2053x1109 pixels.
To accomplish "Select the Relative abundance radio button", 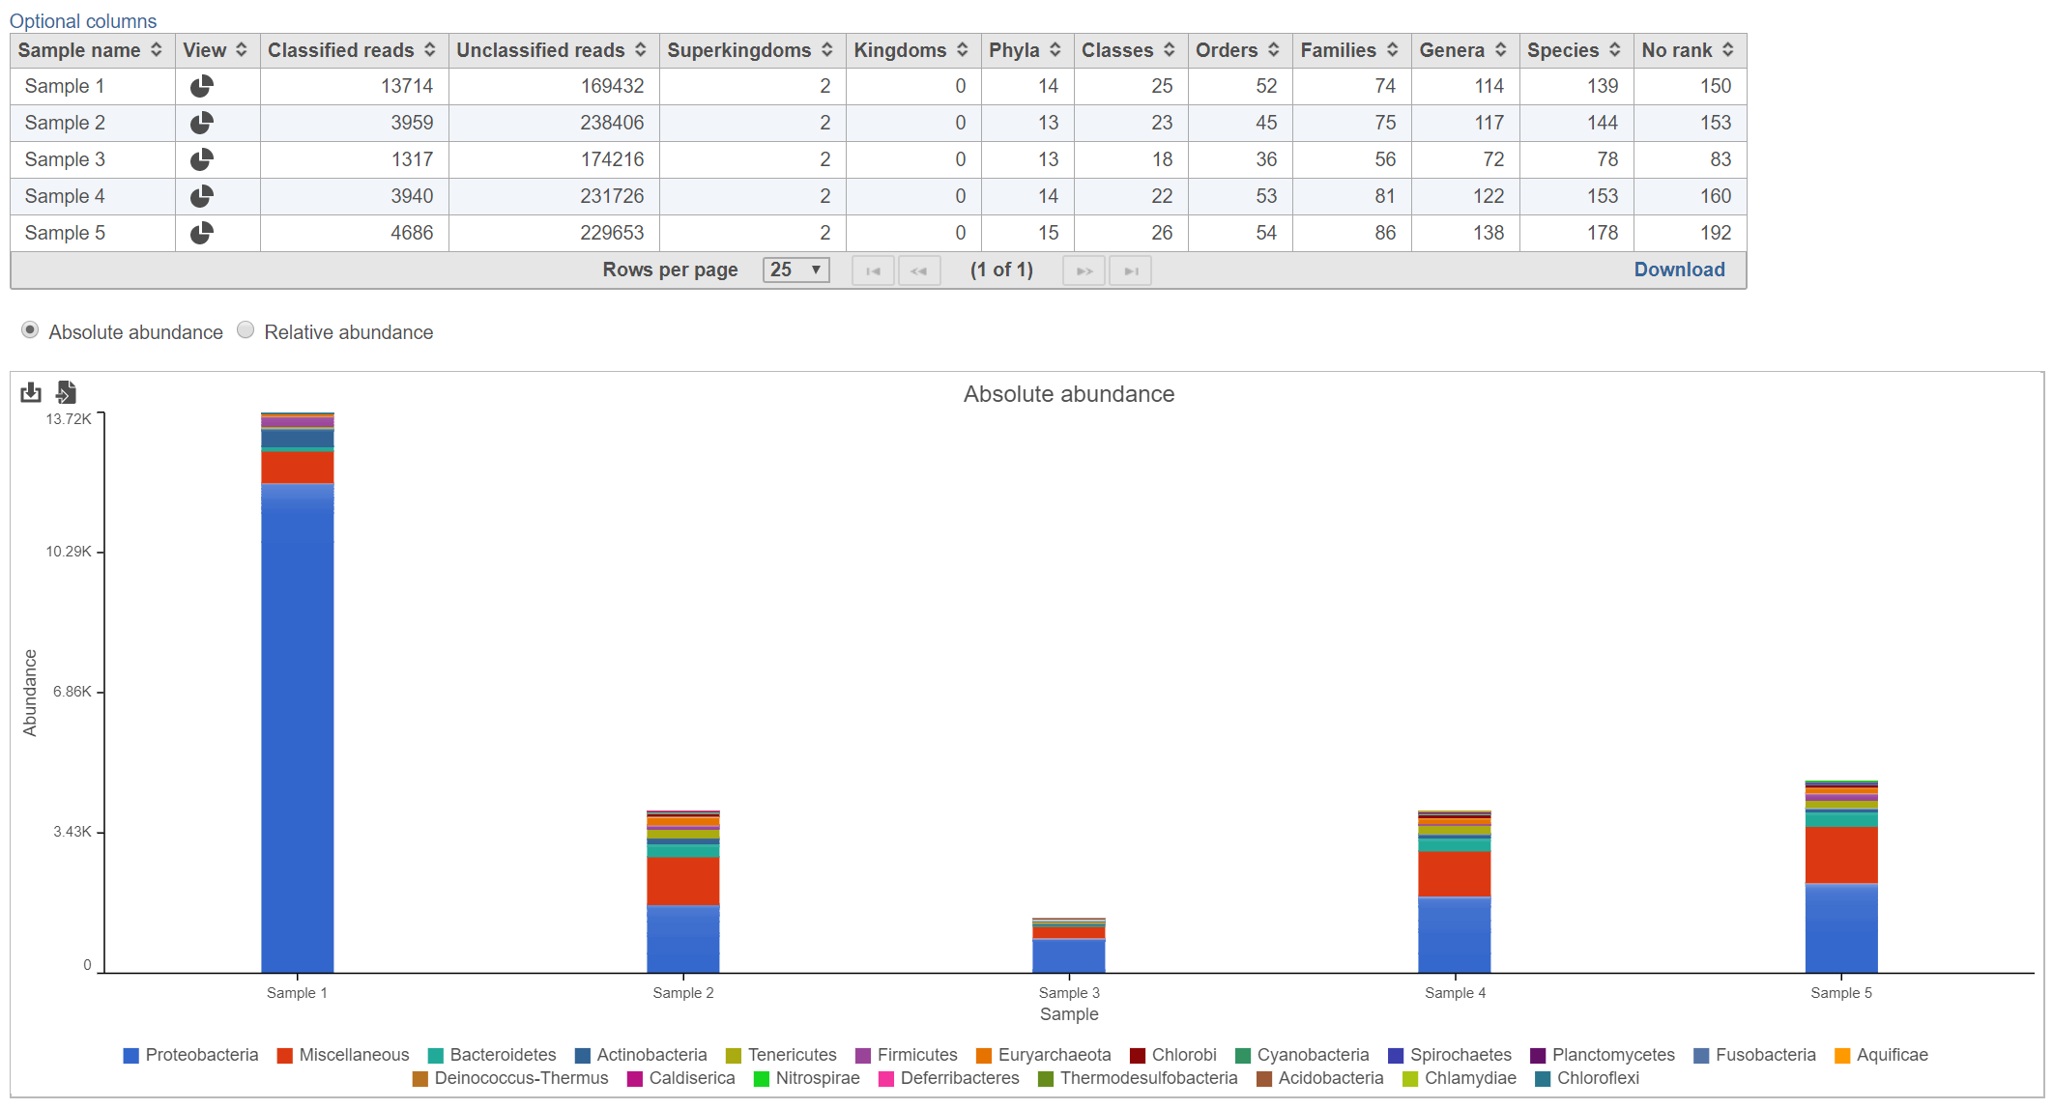I will click(x=246, y=330).
